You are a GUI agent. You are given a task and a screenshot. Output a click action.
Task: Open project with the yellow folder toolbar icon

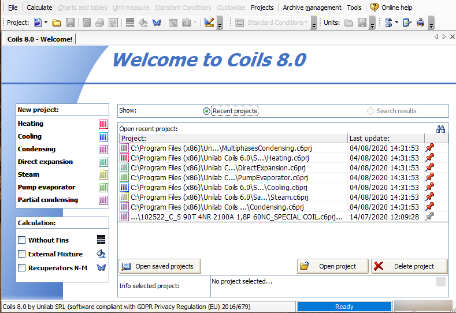click(x=57, y=23)
